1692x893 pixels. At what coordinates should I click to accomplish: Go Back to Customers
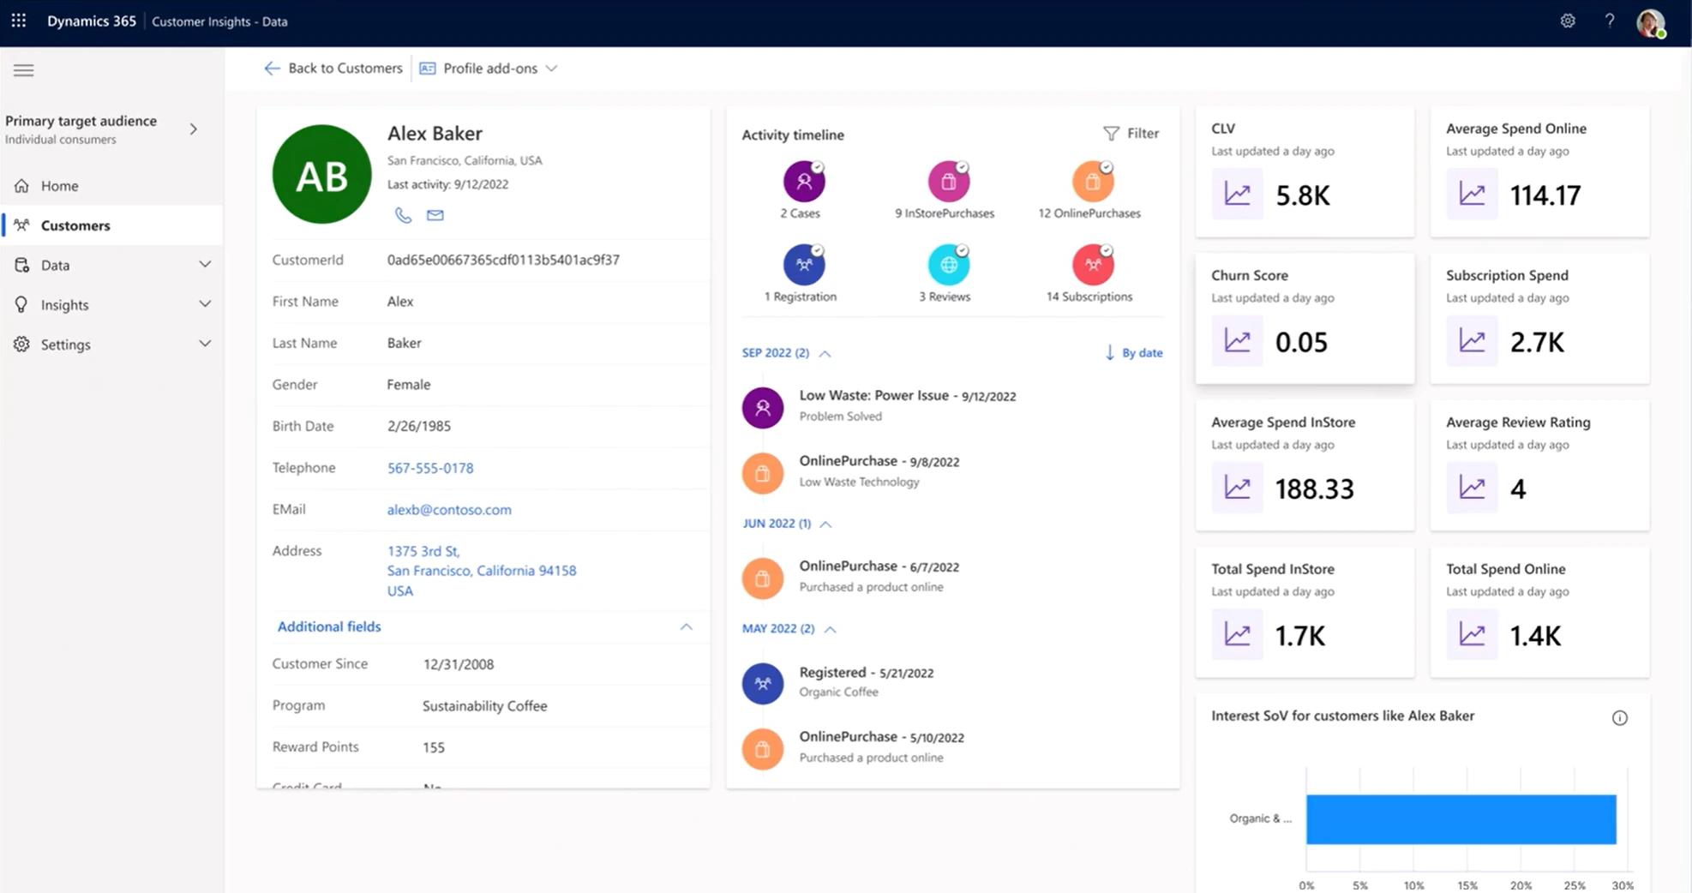coord(333,69)
